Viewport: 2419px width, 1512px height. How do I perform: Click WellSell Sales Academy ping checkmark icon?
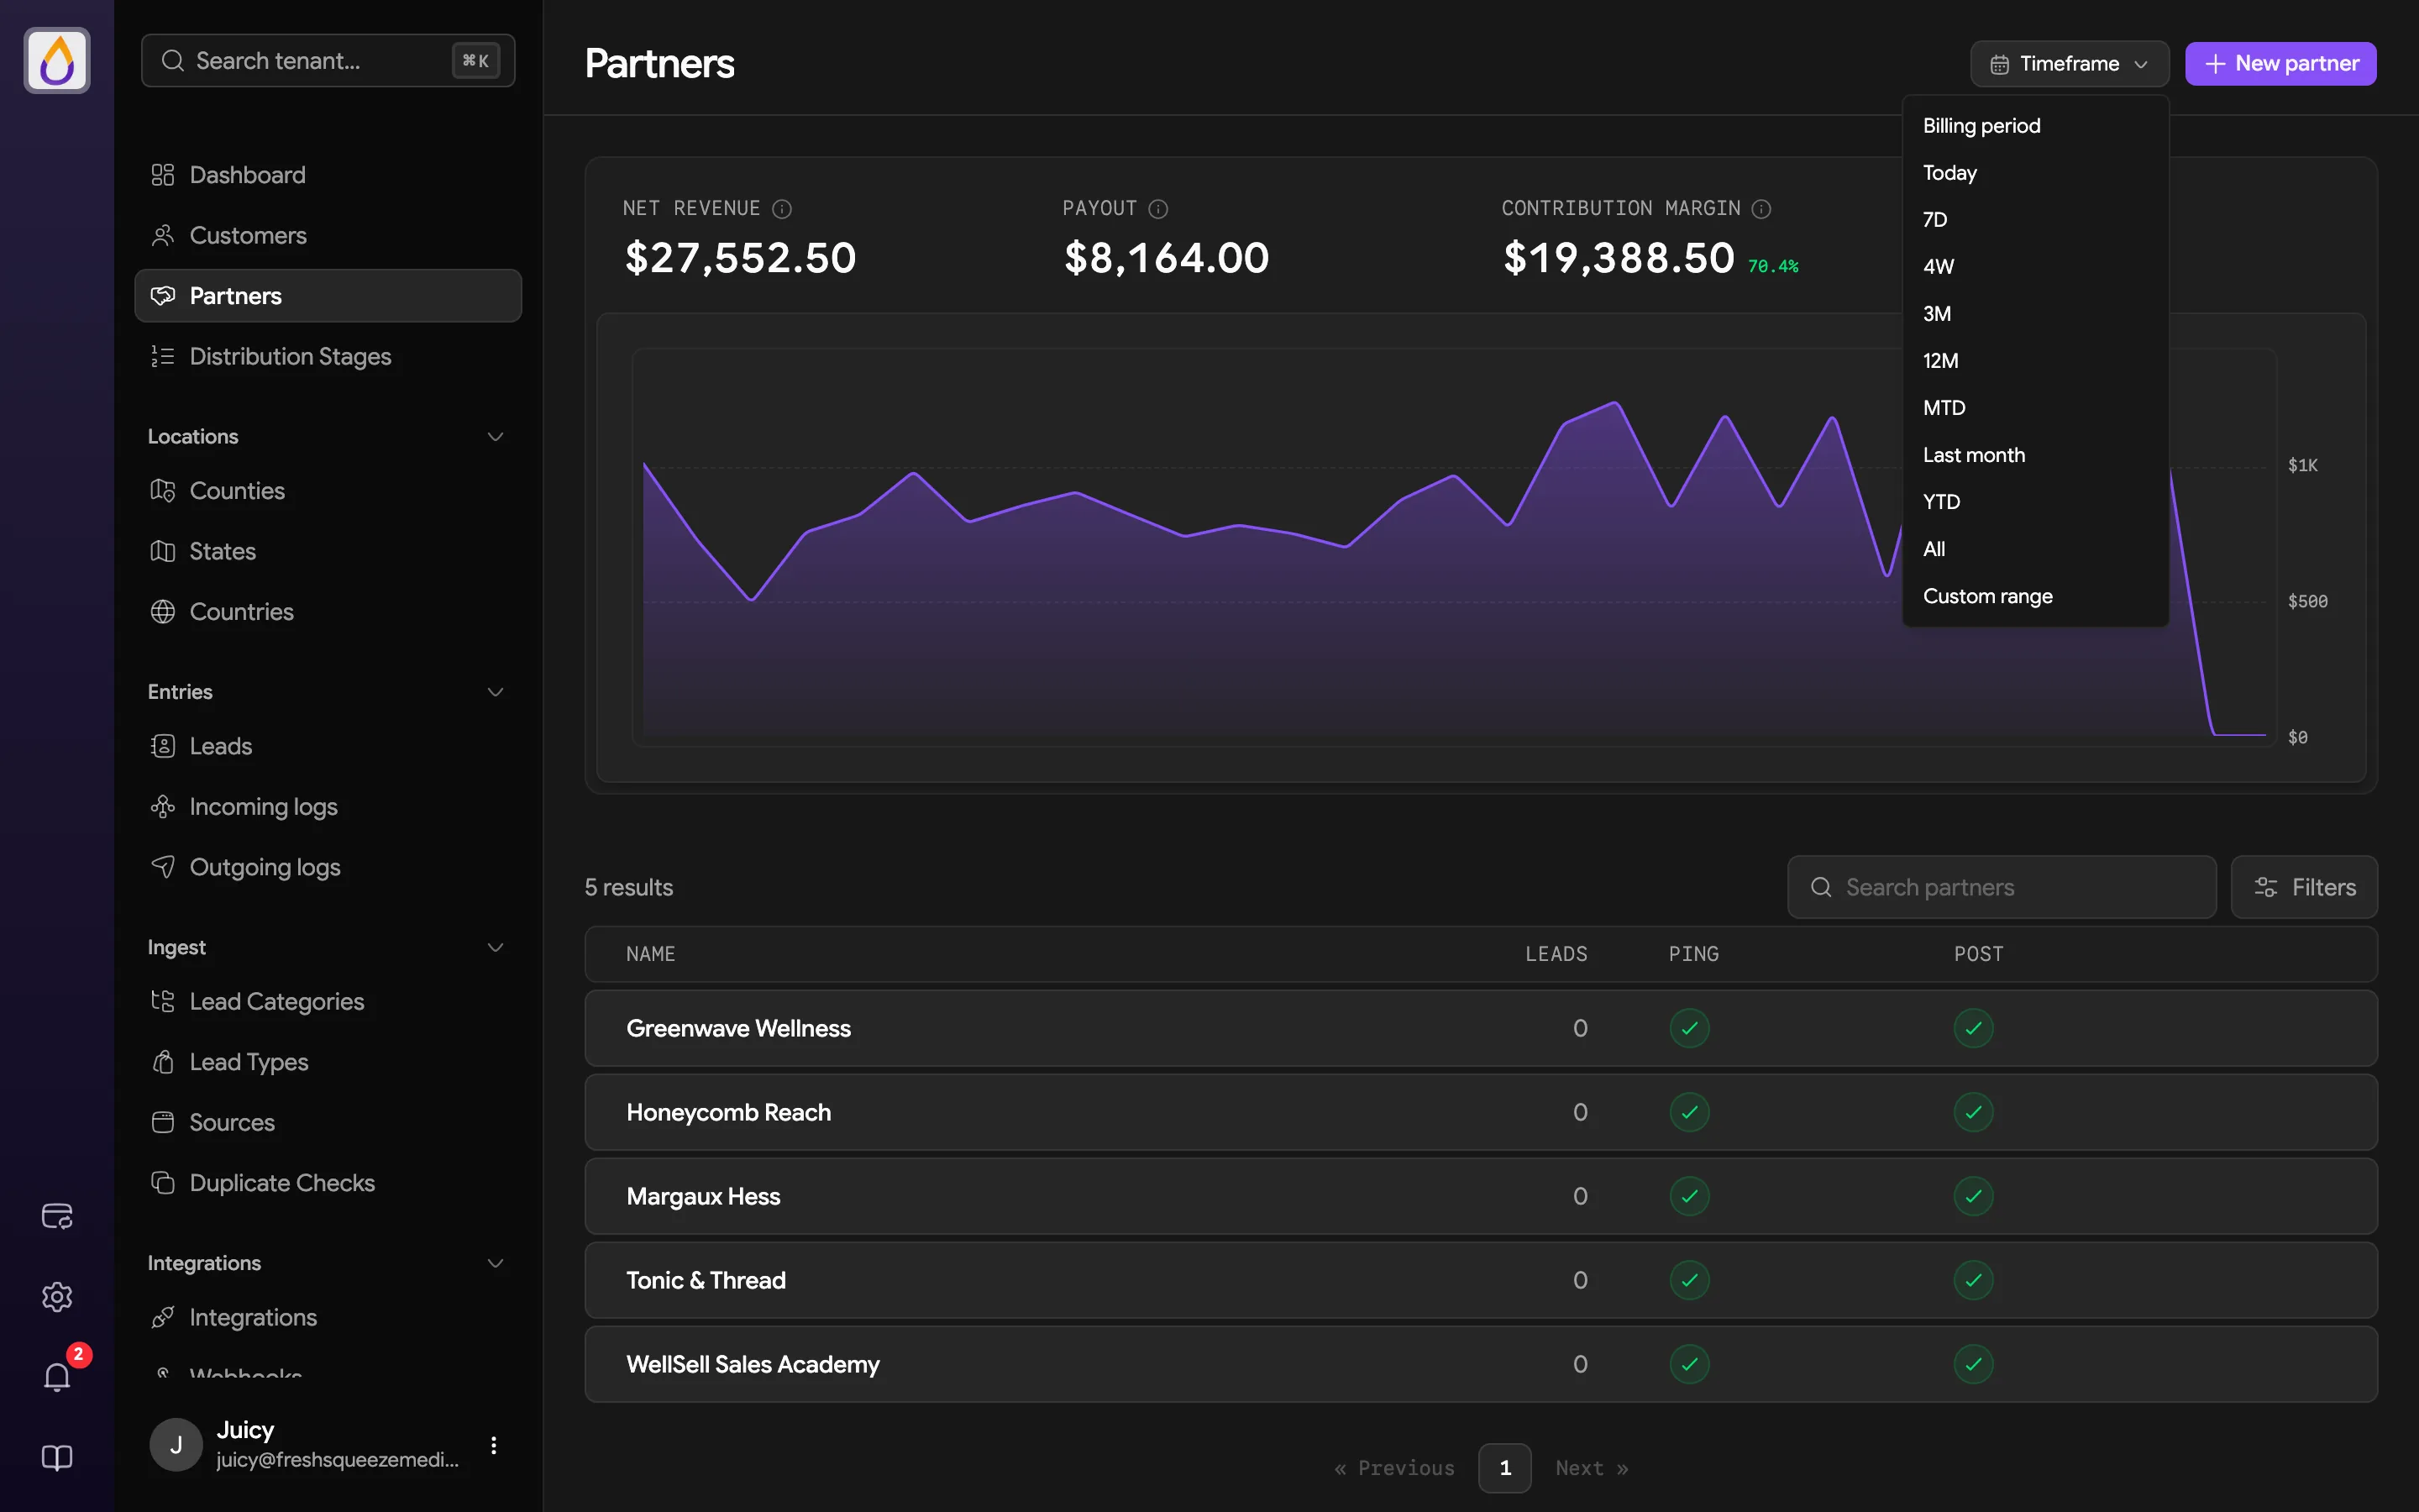(1689, 1364)
